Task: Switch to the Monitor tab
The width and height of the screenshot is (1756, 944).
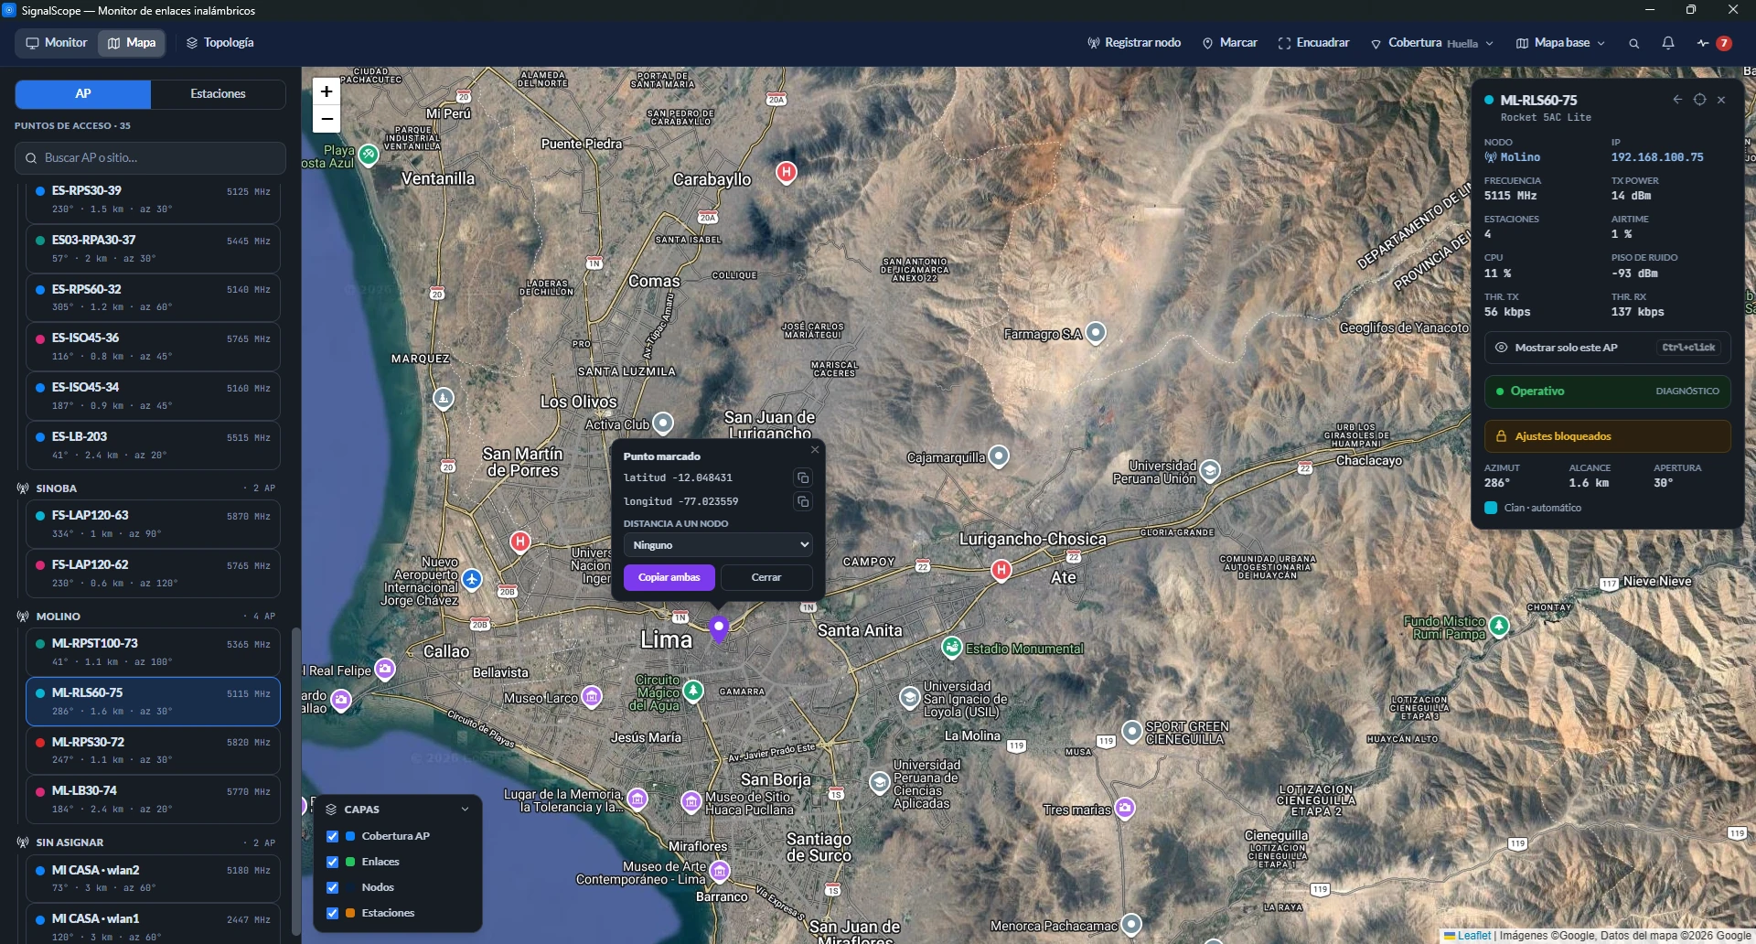Action: point(57,43)
